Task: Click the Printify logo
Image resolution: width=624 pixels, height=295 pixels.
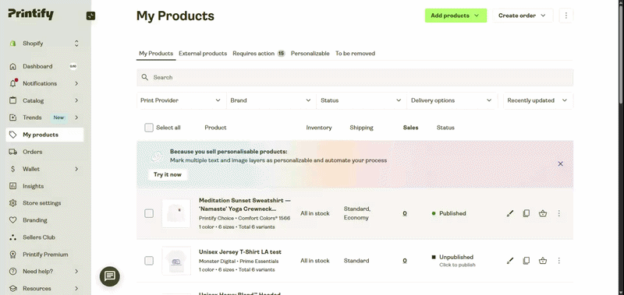Action: [30, 14]
